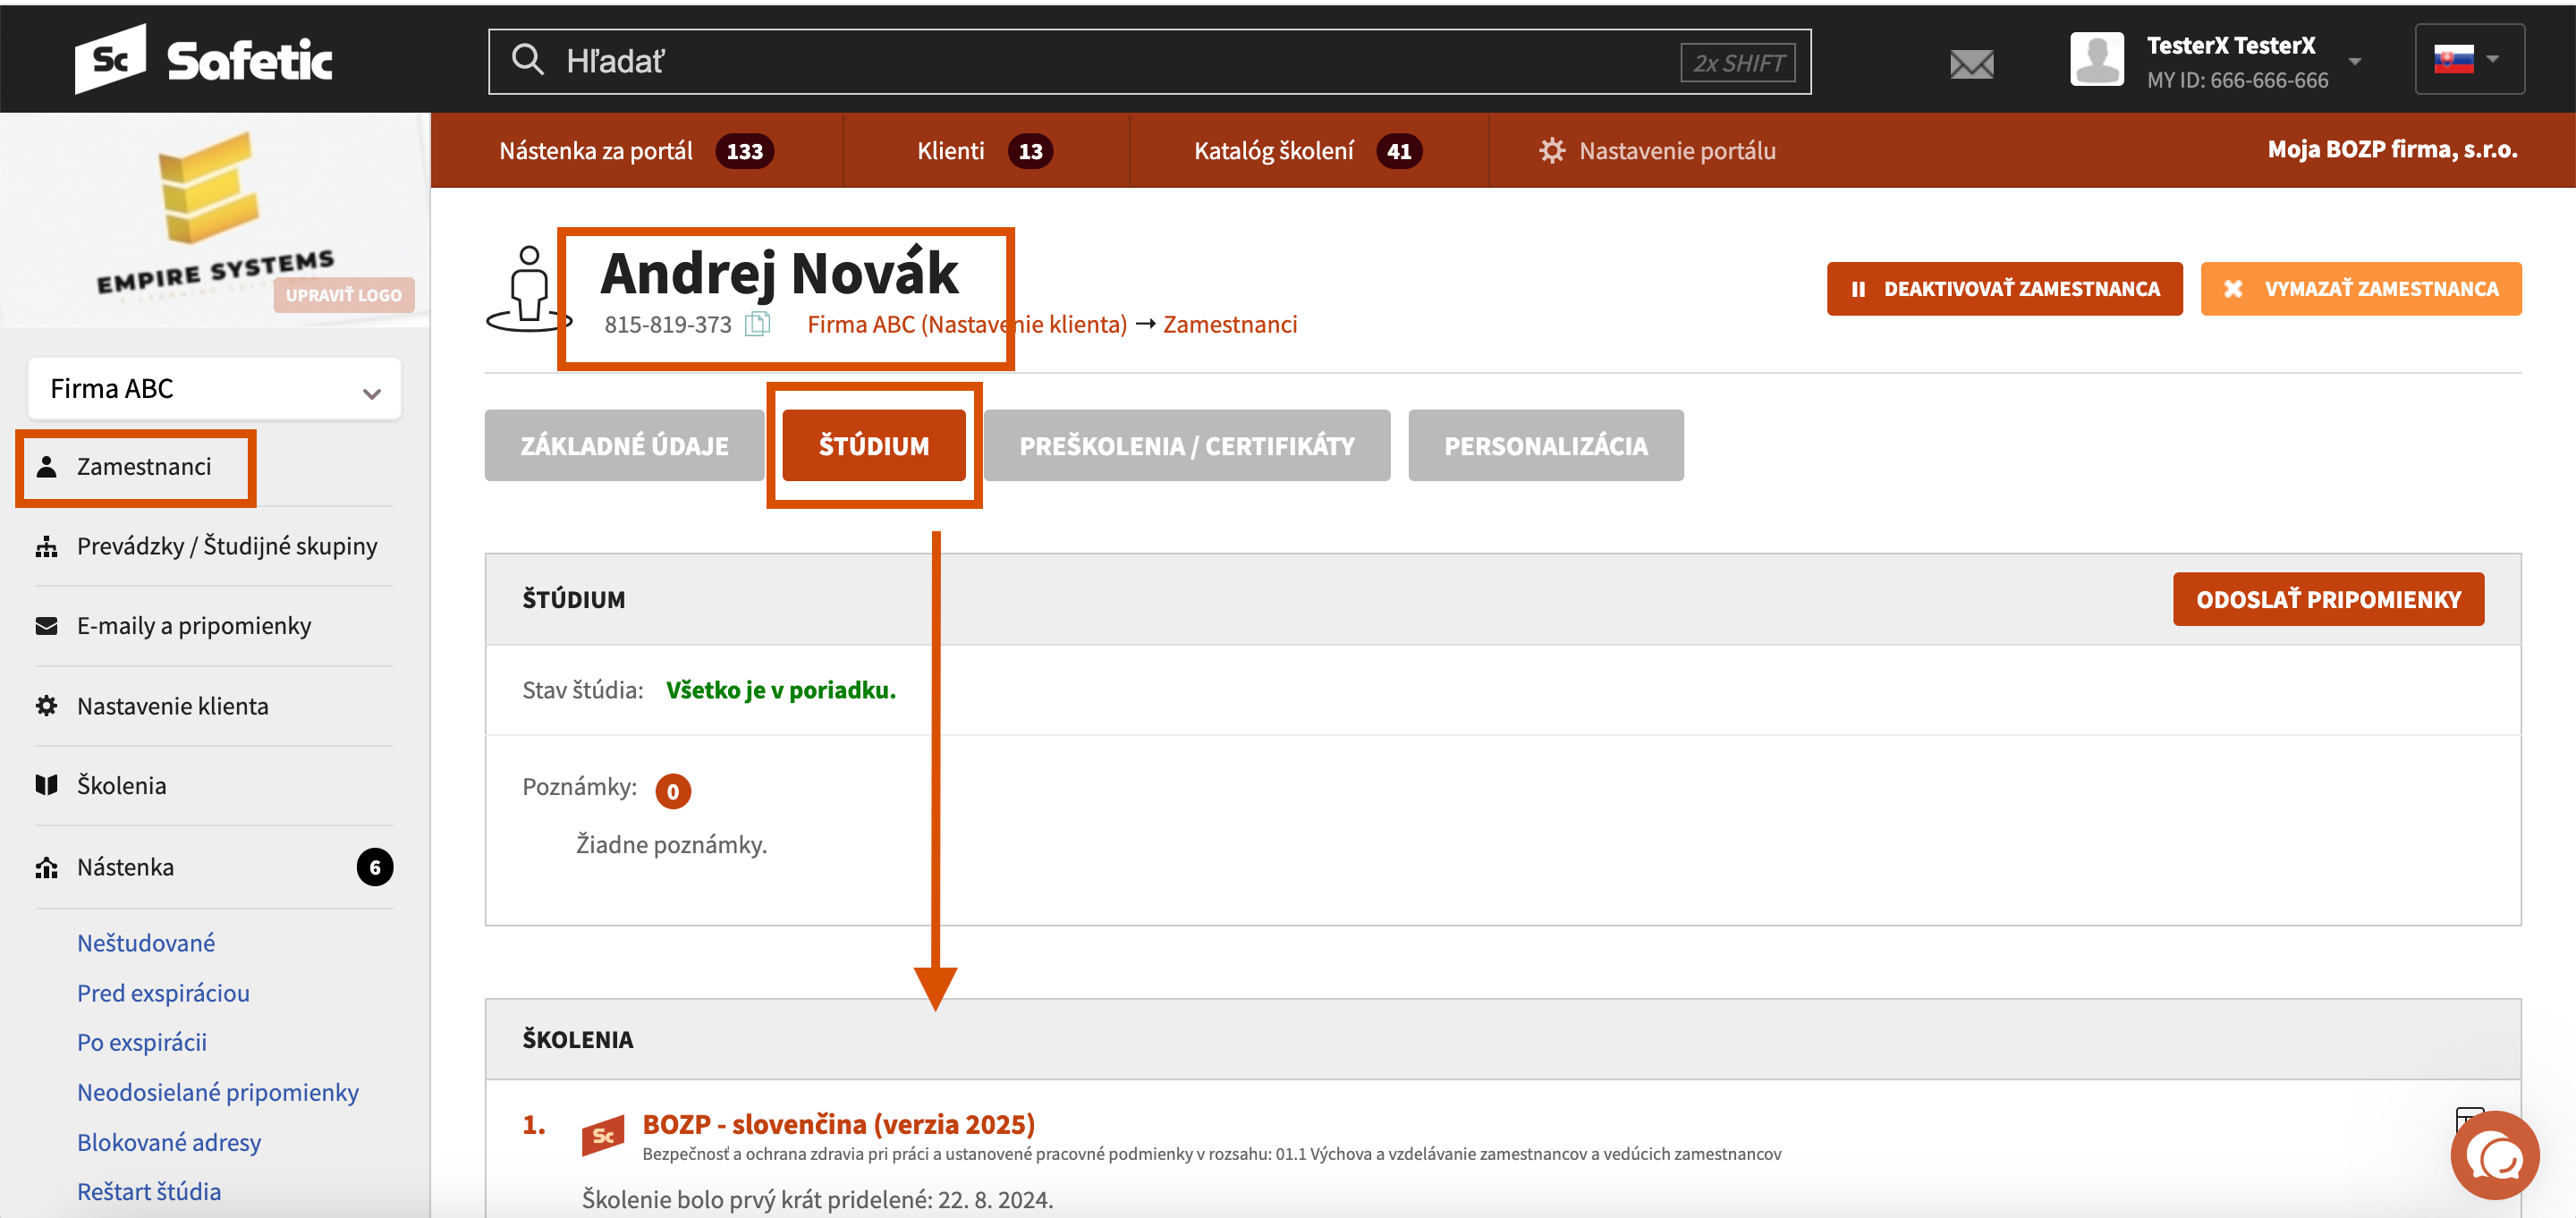Click the Andrej Novák name heading
Screen dimensions: 2576x1218
779,273
